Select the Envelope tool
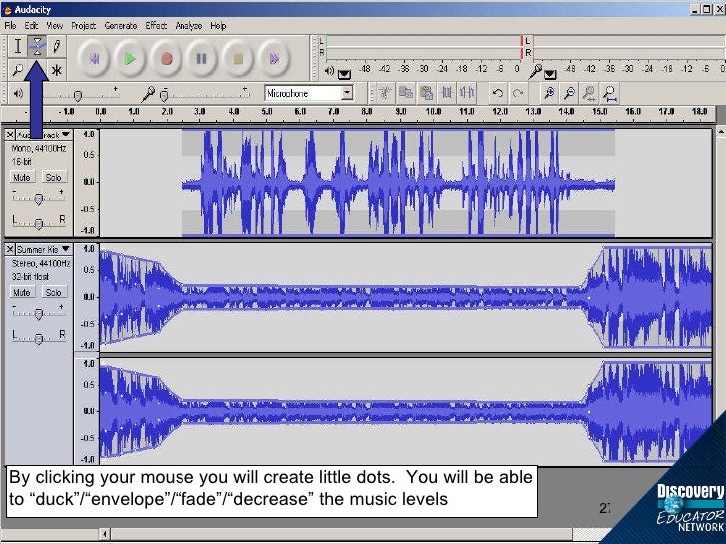Image resolution: width=726 pixels, height=544 pixels. coord(37,45)
